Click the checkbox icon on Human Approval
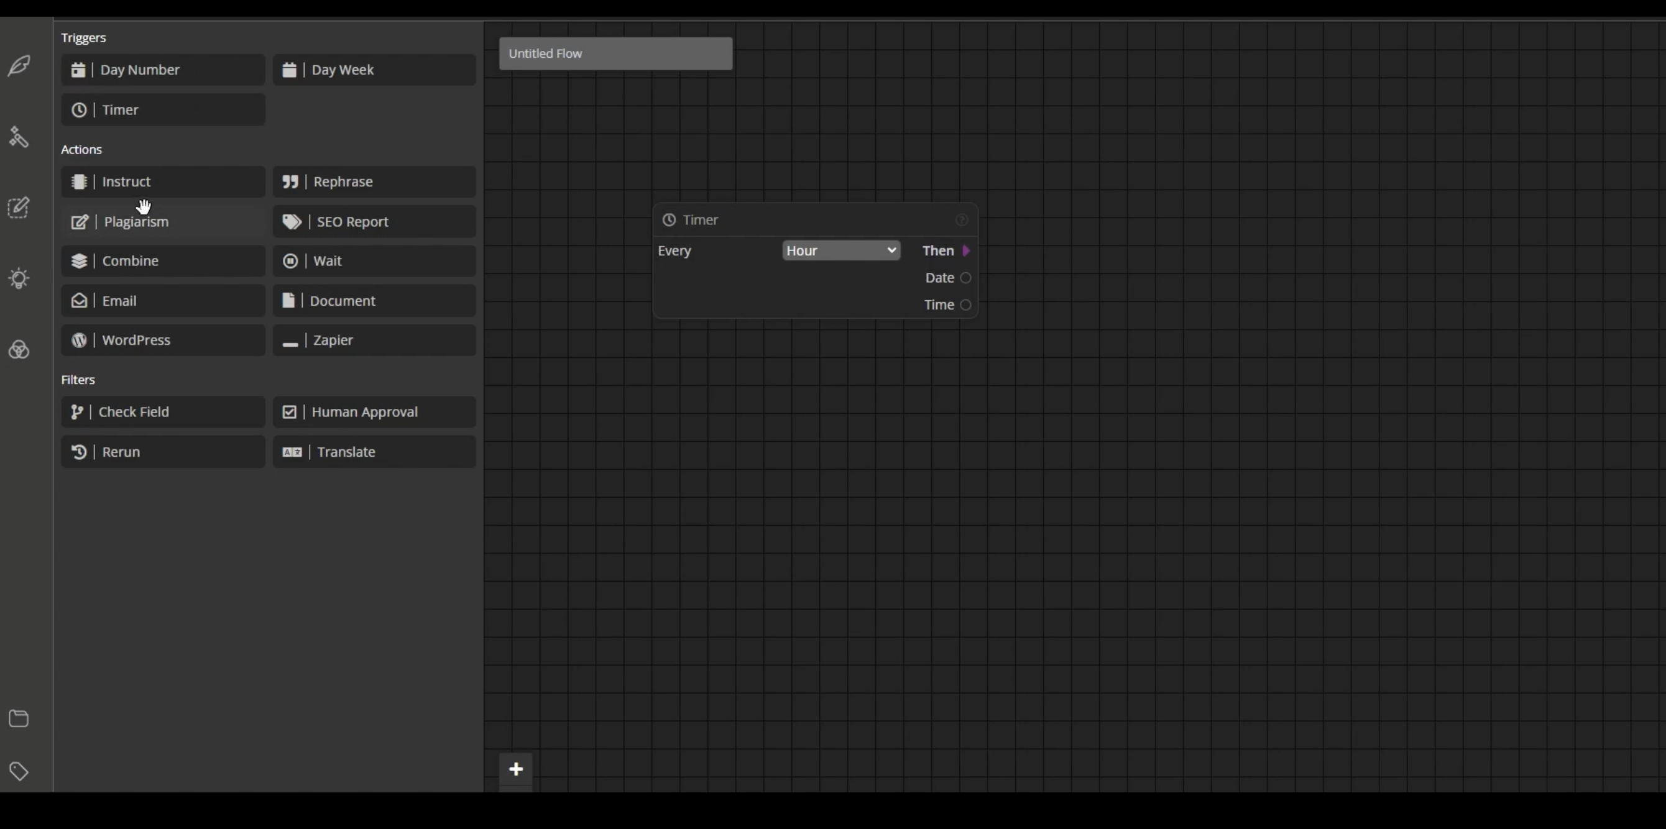Viewport: 1666px width, 829px height. click(x=289, y=412)
